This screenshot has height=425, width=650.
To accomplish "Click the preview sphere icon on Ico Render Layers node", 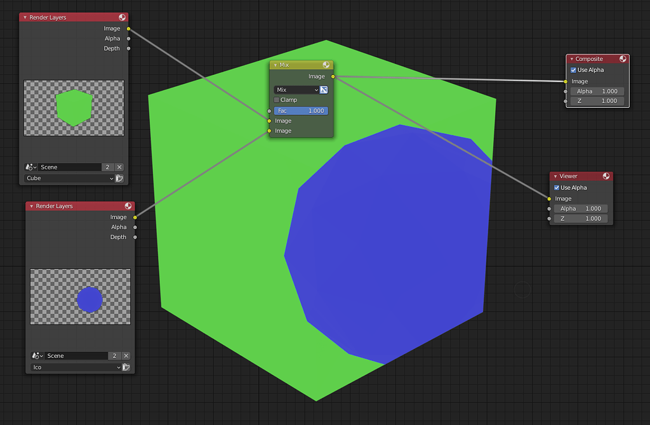I will pyautogui.click(x=128, y=206).
